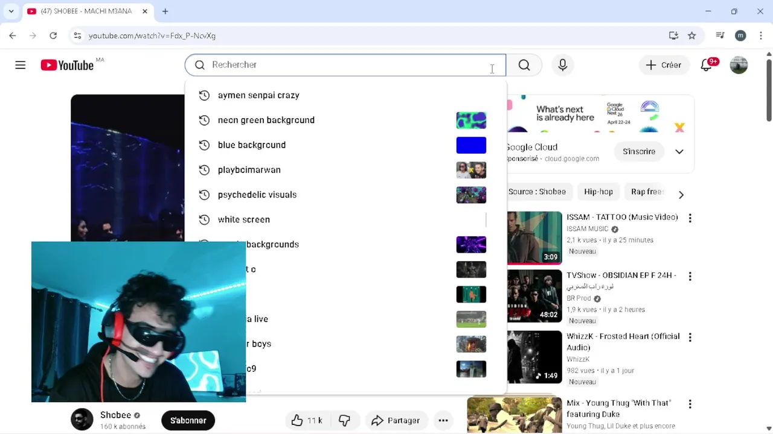
Task: Click the Créer button
Action: coord(663,65)
